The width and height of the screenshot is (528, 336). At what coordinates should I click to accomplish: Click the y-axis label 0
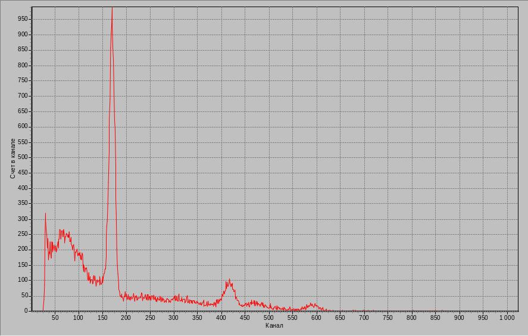coord(26,311)
